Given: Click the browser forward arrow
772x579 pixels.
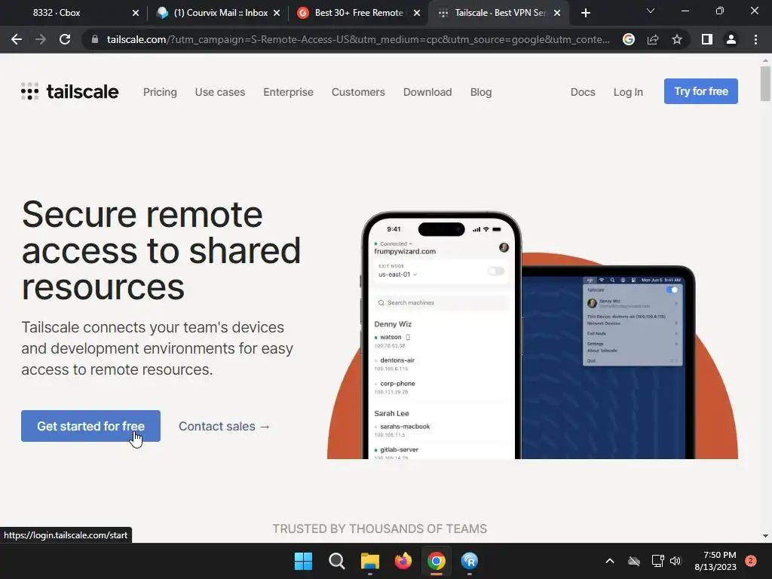Looking at the screenshot, I should (41, 39).
